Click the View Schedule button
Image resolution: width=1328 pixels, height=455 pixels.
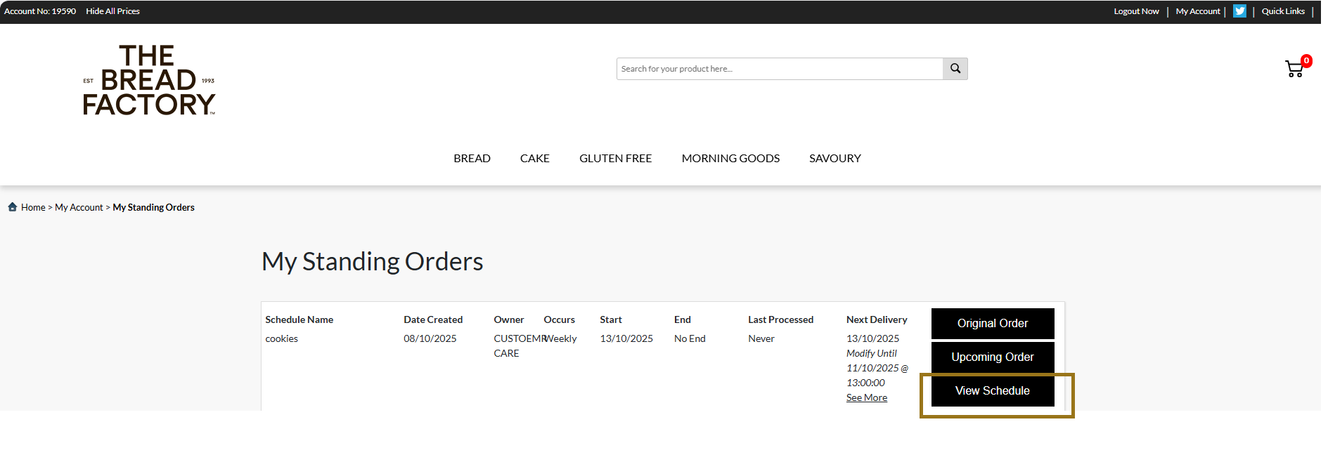click(993, 391)
